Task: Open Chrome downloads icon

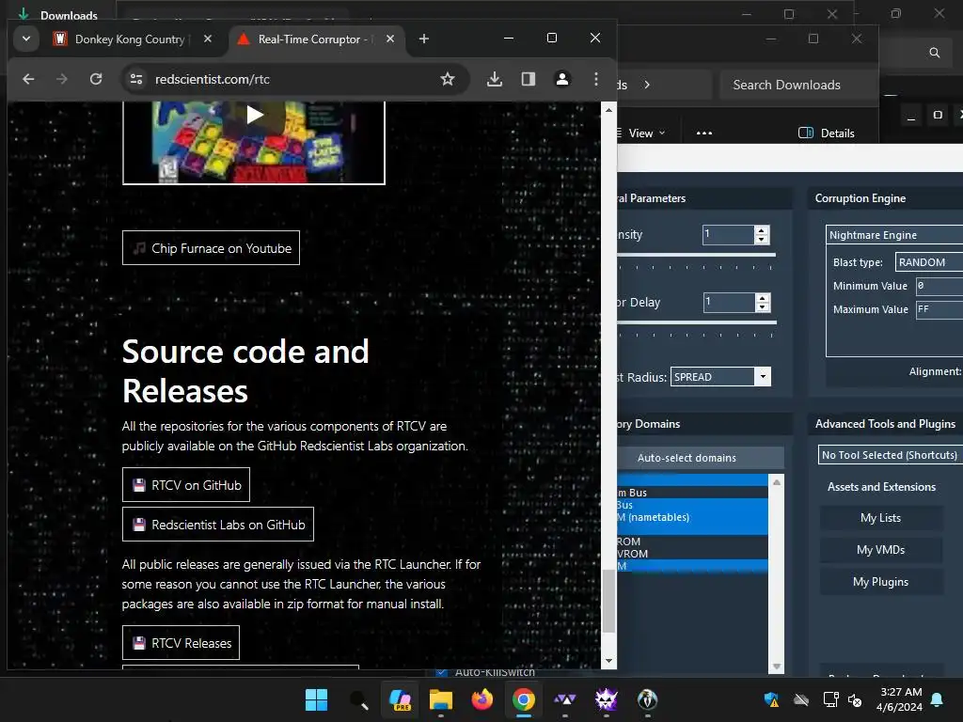Action: (495, 79)
